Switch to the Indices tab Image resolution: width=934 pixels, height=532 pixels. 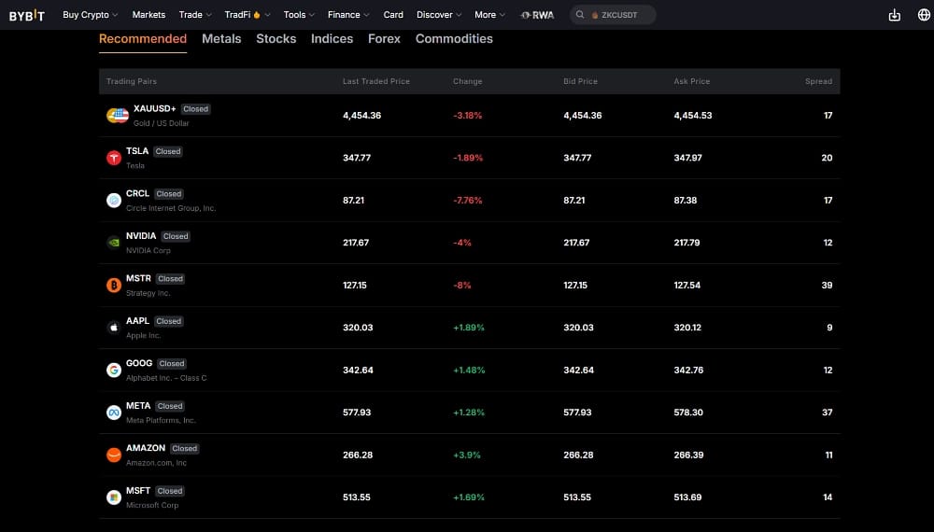(x=332, y=39)
